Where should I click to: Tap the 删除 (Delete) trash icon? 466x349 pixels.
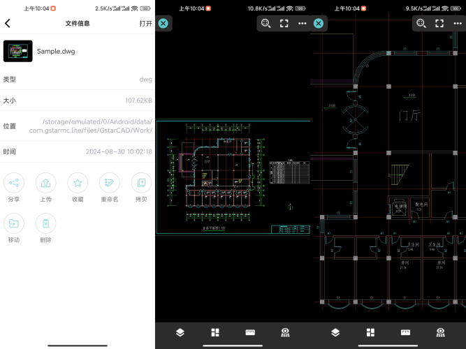click(x=45, y=223)
